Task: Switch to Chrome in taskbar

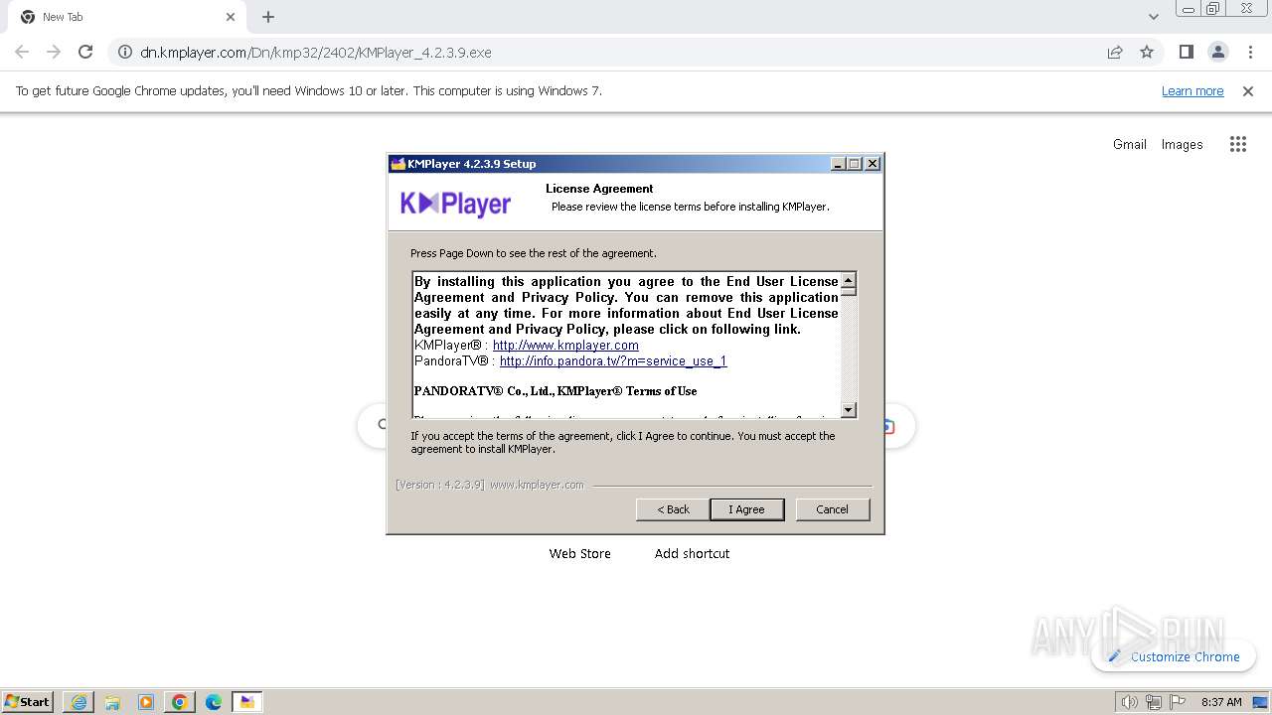Action: [180, 702]
